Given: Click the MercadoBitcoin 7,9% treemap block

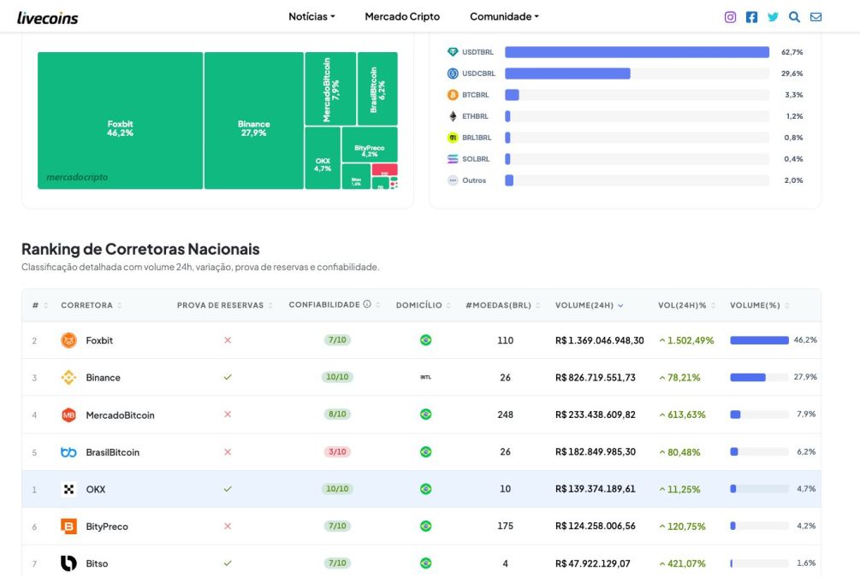Looking at the screenshot, I should pyautogui.click(x=330, y=89).
